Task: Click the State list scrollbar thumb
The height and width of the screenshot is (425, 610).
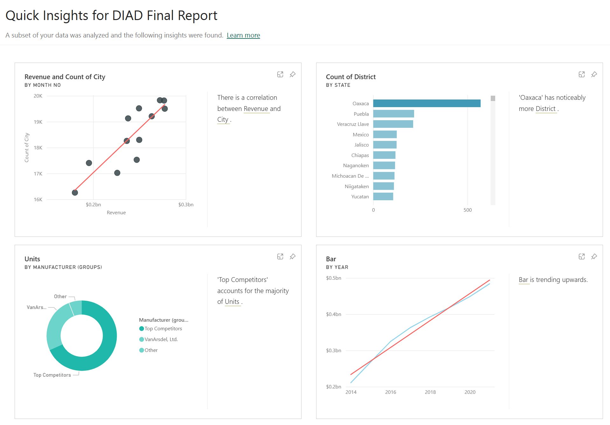Action: (x=493, y=98)
